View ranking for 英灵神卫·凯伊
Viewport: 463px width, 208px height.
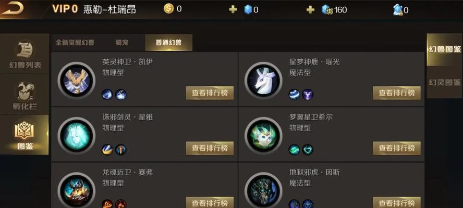(210, 93)
